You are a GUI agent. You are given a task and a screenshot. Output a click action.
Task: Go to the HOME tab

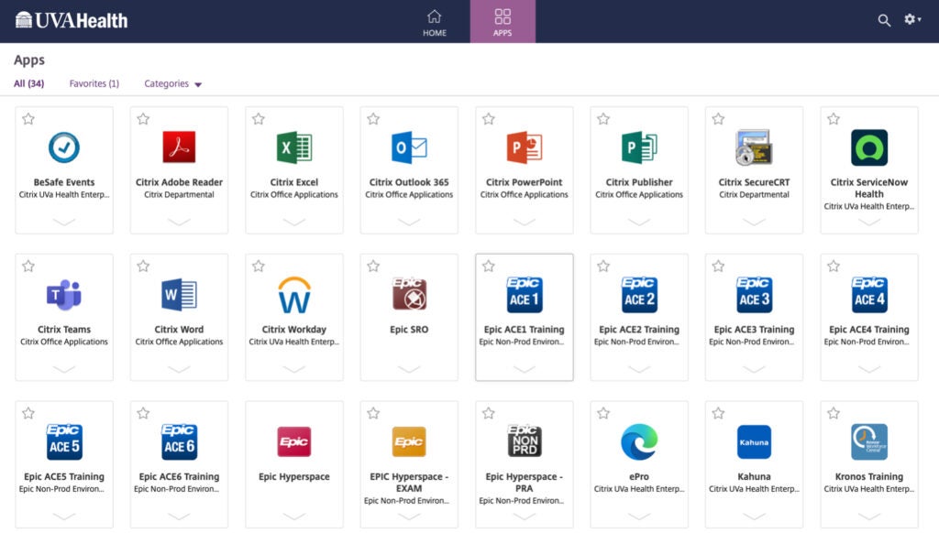point(434,22)
